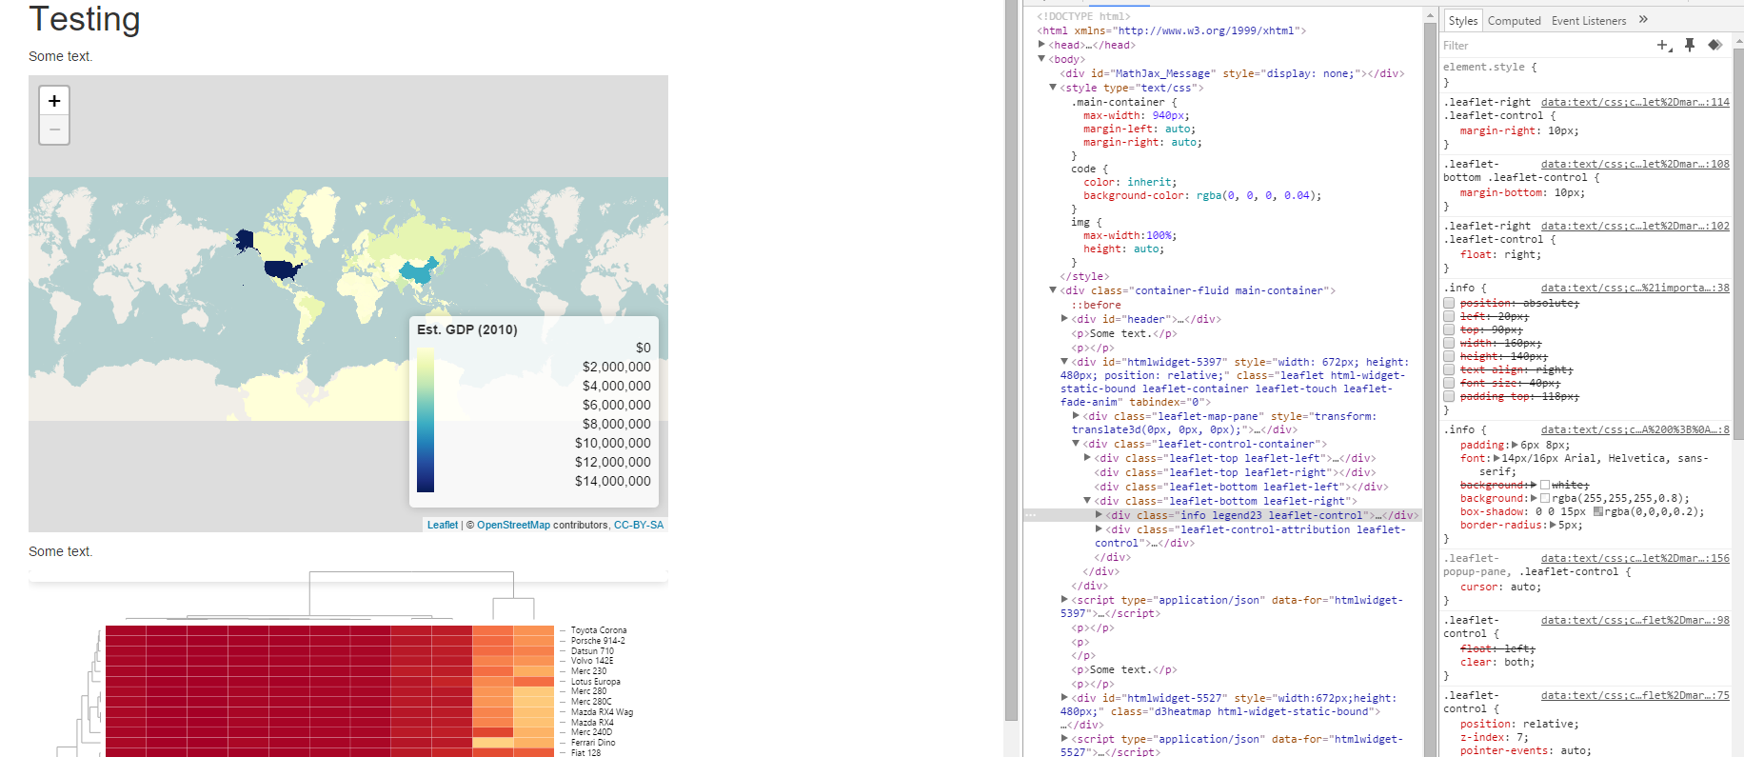Viewport: 1744px width, 757px height.
Task: Collapse the leaflet-bottom leaflet-right div
Action: (1087, 501)
